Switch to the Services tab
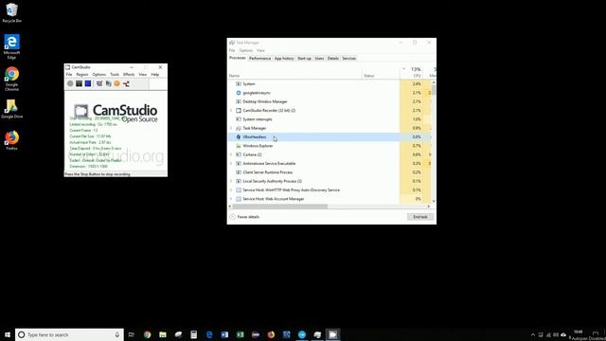This screenshot has width=606, height=341. 349,59
